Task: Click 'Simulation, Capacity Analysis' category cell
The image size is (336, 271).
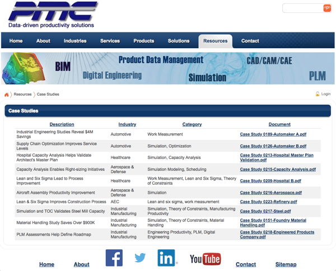Action: tap(174, 157)
